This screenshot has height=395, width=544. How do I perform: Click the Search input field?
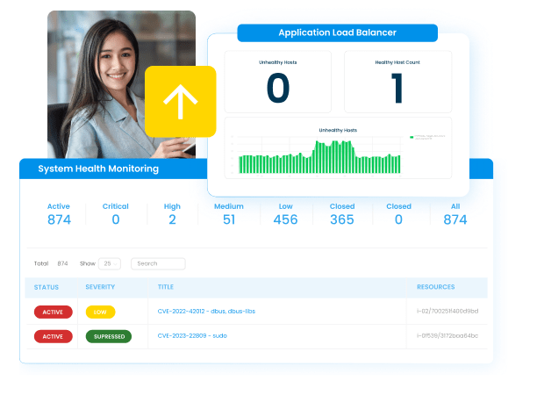click(x=158, y=263)
